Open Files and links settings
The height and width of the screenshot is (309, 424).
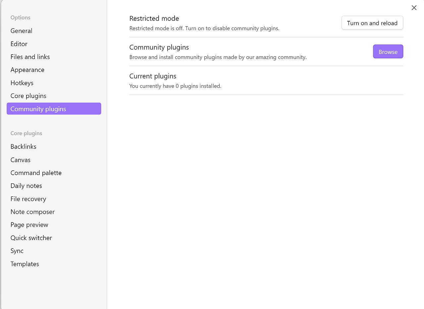(30, 57)
